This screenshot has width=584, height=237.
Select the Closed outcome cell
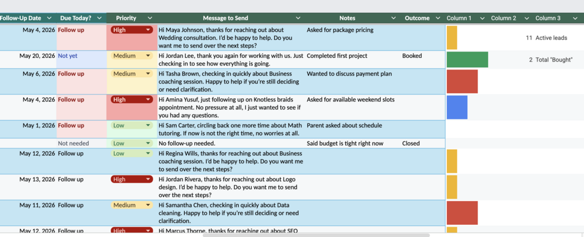[x=422, y=143]
